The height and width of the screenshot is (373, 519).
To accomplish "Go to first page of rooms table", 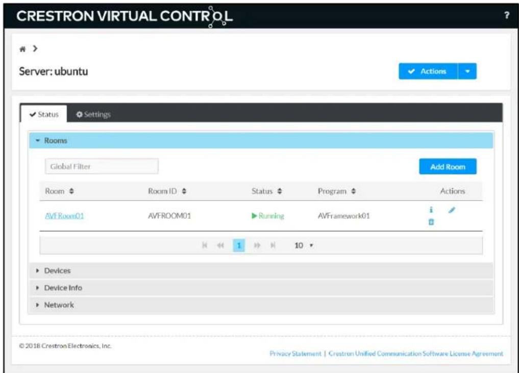I will click(205, 245).
